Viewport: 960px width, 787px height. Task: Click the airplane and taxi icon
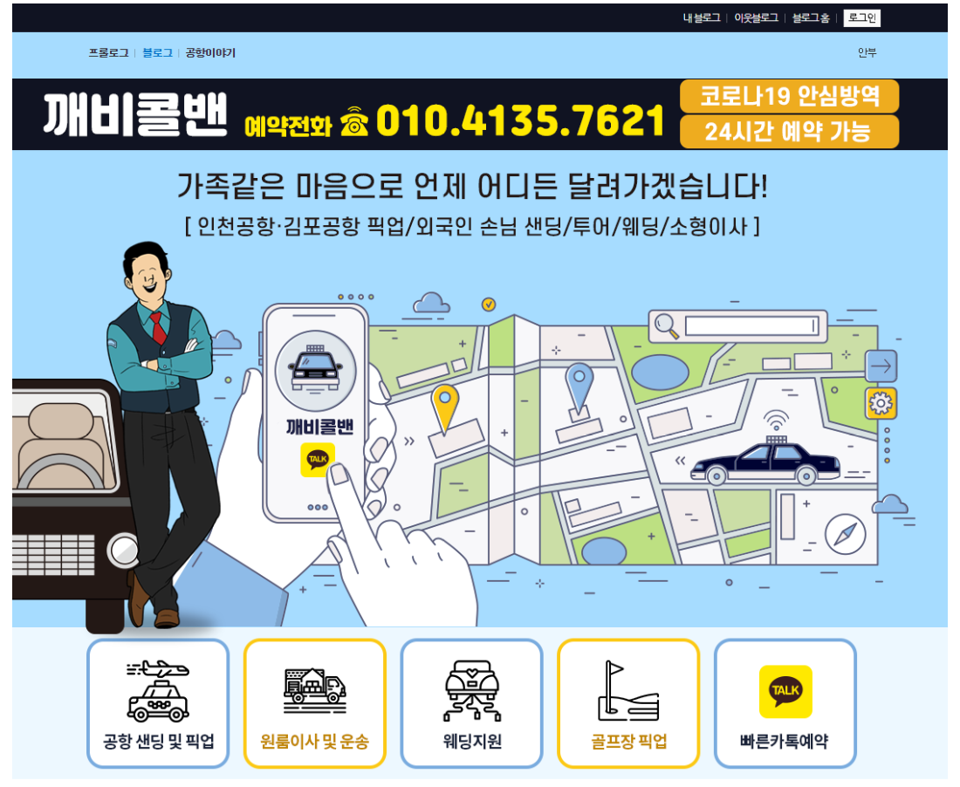click(158, 691)
